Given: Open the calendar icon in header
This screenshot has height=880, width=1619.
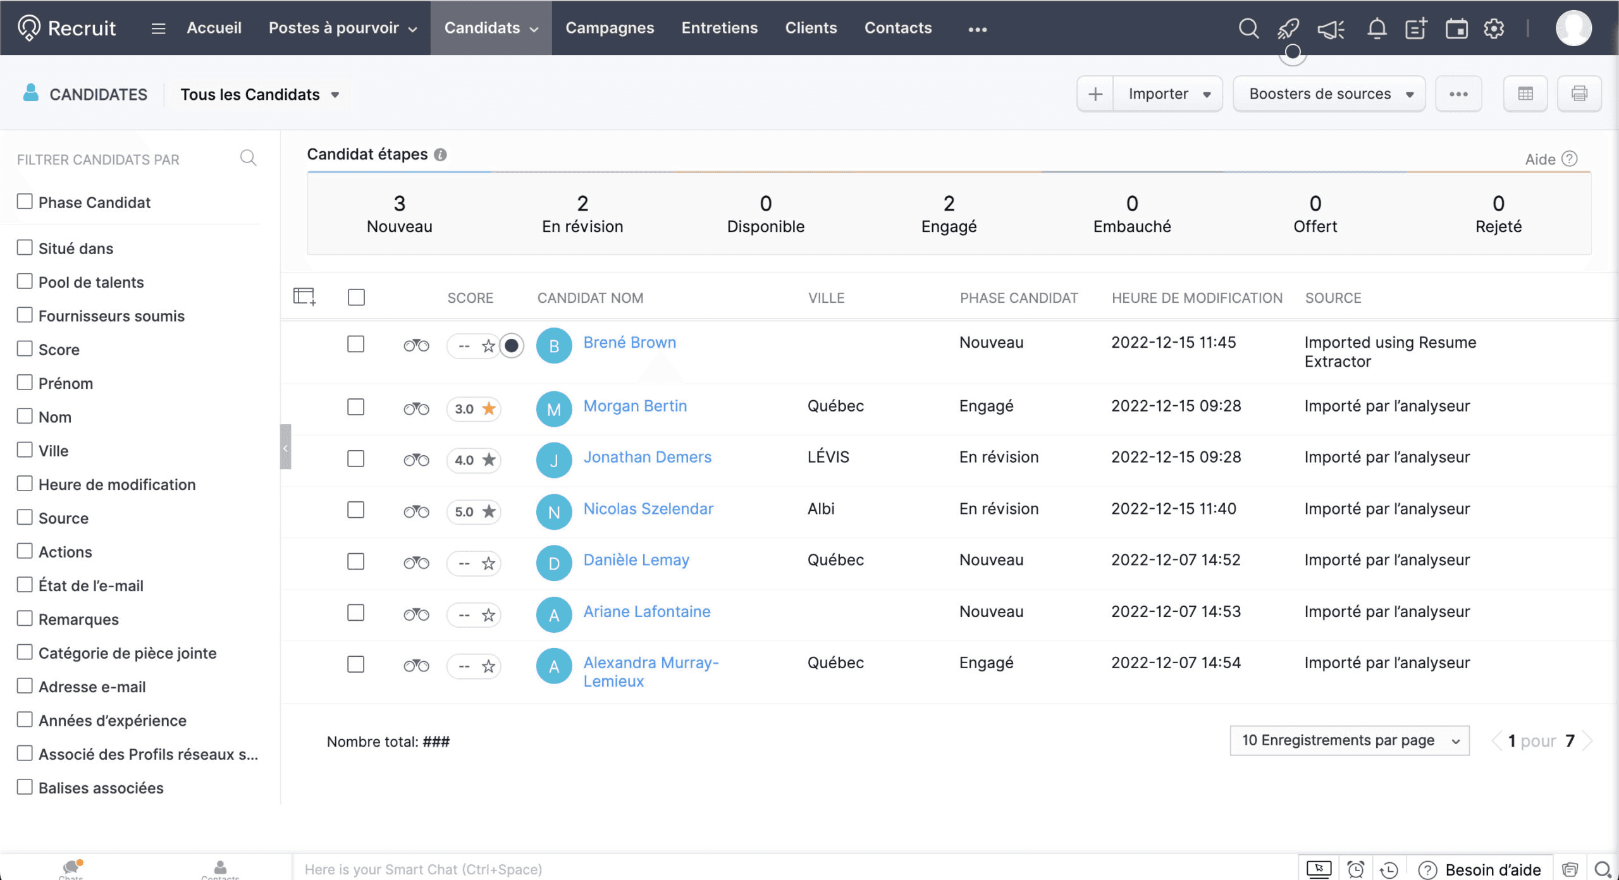Looking at the screenshot, I should 1456,28.
